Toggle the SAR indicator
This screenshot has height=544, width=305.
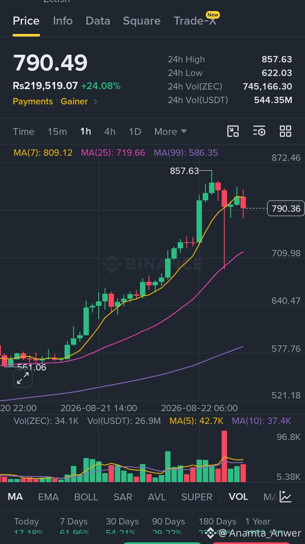(x=123, y=496)
